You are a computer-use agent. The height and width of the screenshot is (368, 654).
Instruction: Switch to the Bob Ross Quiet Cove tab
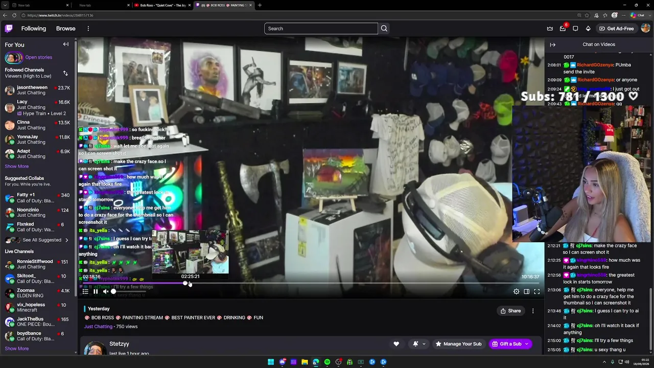[x=162, y=5]
